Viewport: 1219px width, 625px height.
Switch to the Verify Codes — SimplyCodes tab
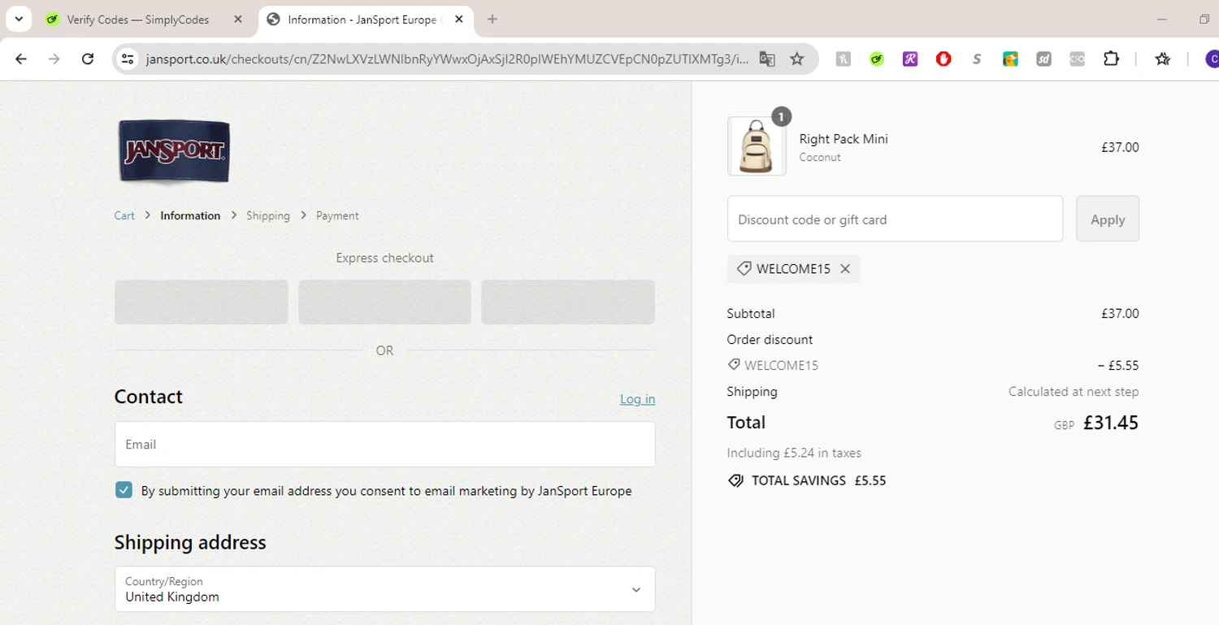coord(138,20)
